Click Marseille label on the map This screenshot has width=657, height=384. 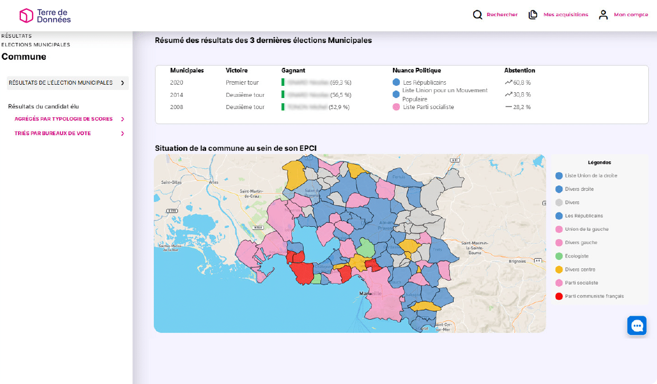(x=371, y=294)
